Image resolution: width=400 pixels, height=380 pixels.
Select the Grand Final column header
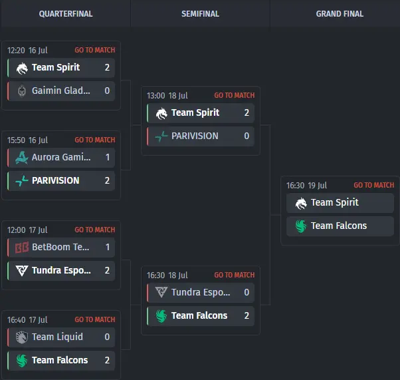click(340, 14)
